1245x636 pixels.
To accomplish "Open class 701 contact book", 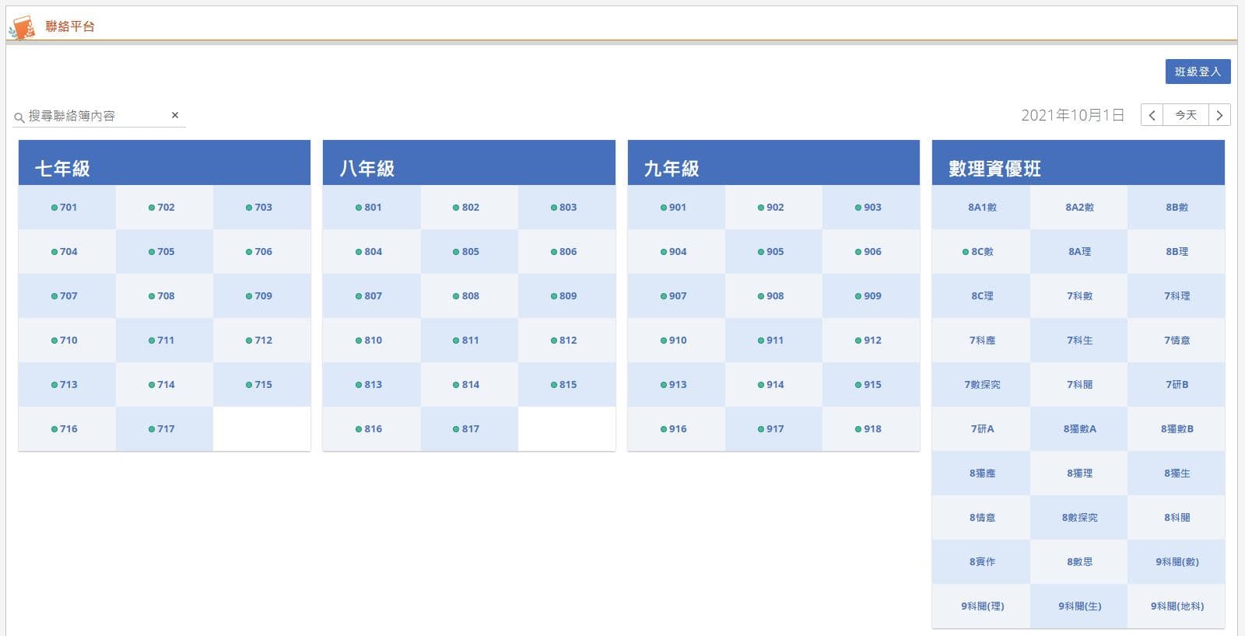I will point(67,208).
